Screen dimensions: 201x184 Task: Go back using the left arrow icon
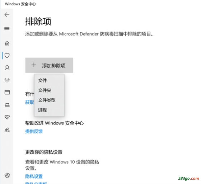point(7,15)
